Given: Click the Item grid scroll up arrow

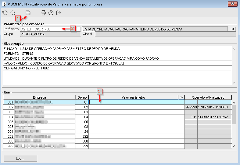Looking at the screenshot, I should click(234, 103).
